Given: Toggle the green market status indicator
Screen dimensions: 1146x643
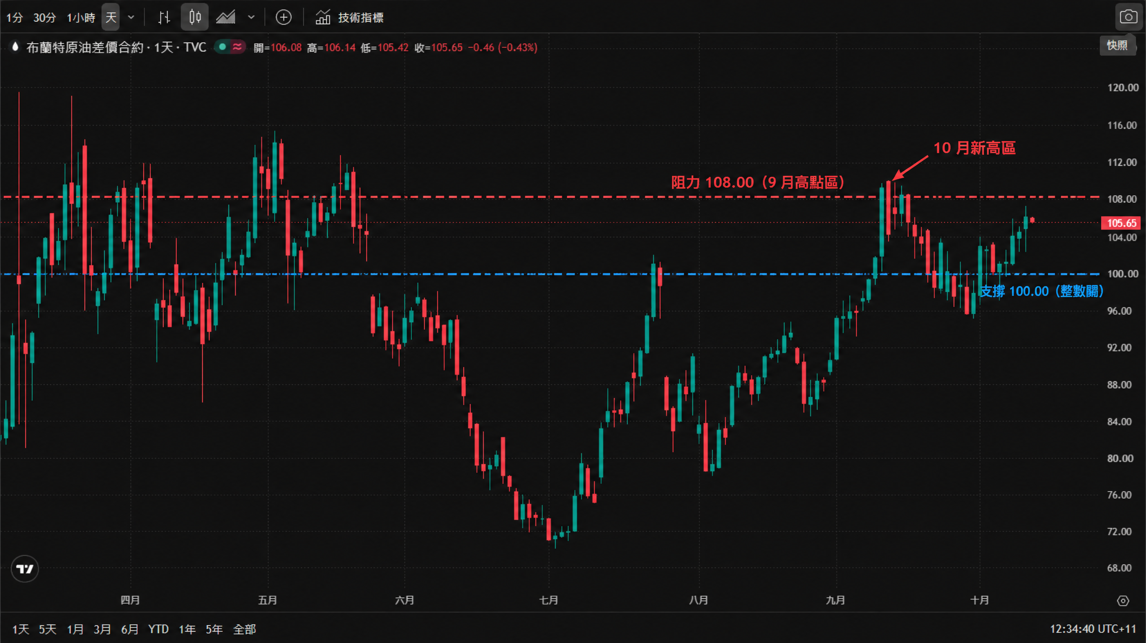Looking at the screenshot, I should point(222,47).
